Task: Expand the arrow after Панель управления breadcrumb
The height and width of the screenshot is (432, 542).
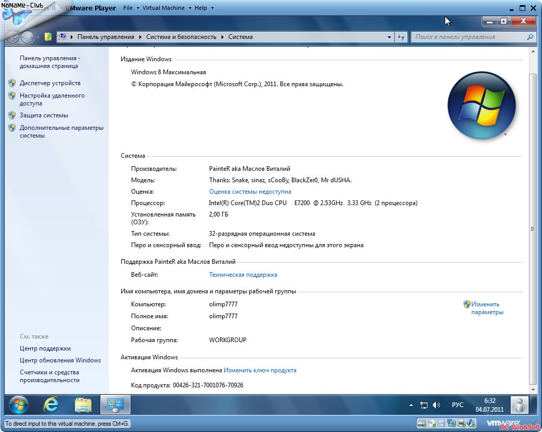Action: (x=140, y=37)
